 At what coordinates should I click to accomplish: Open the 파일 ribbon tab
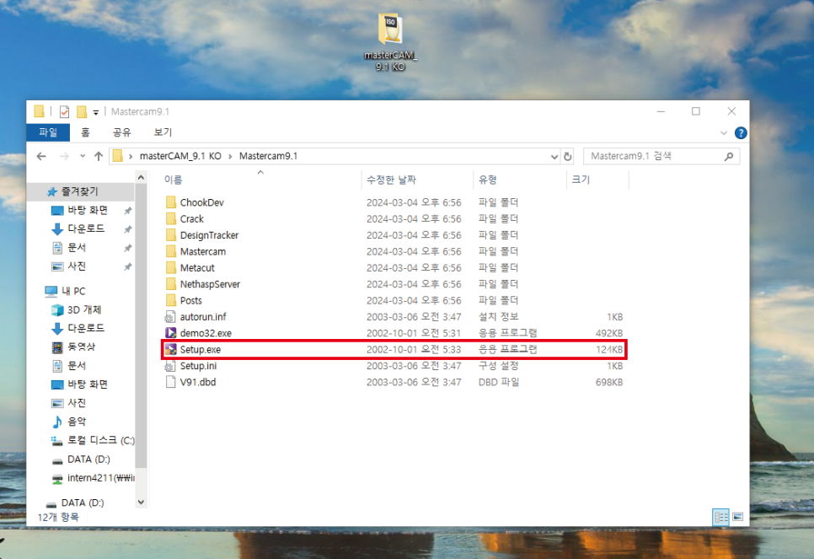[48, 132]
